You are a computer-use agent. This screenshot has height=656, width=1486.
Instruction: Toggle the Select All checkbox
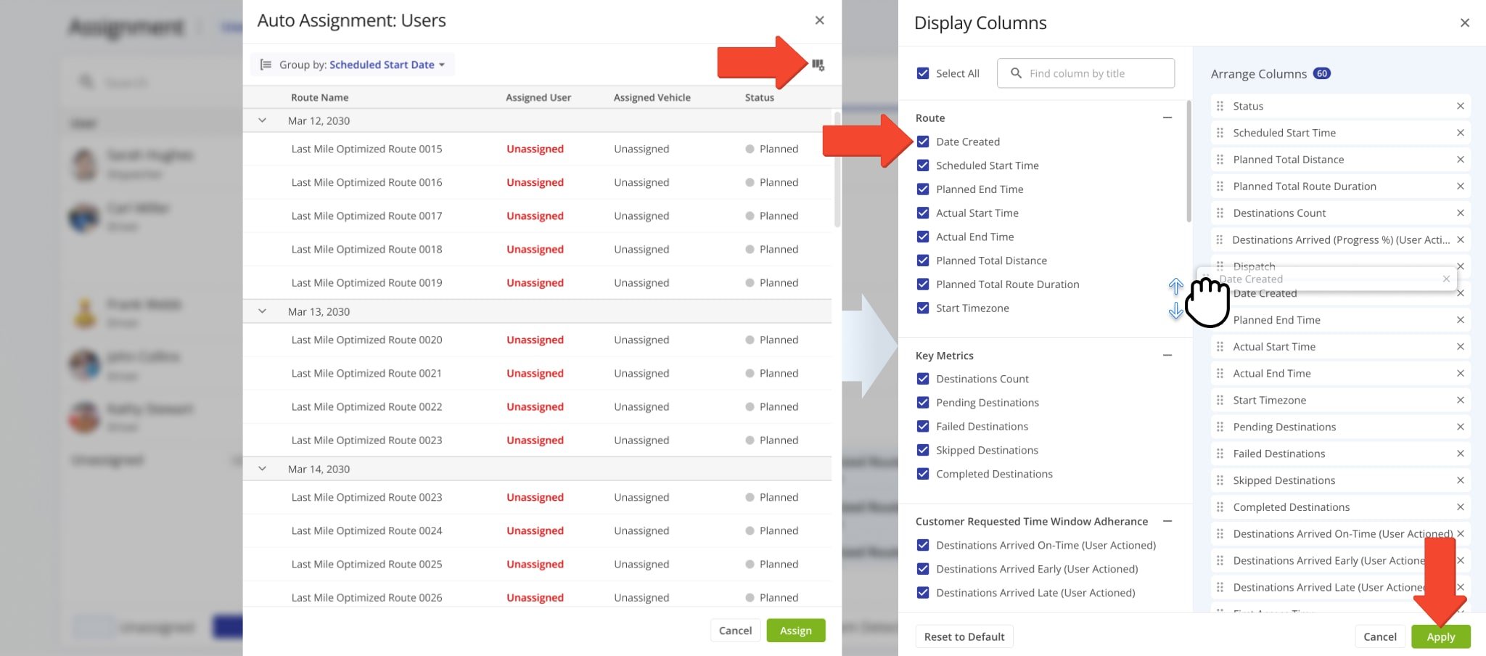click(923, 73)
